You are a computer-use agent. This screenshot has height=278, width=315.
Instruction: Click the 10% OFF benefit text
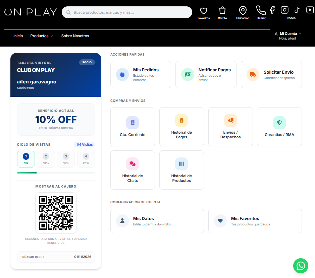click(x=56, y=120)
